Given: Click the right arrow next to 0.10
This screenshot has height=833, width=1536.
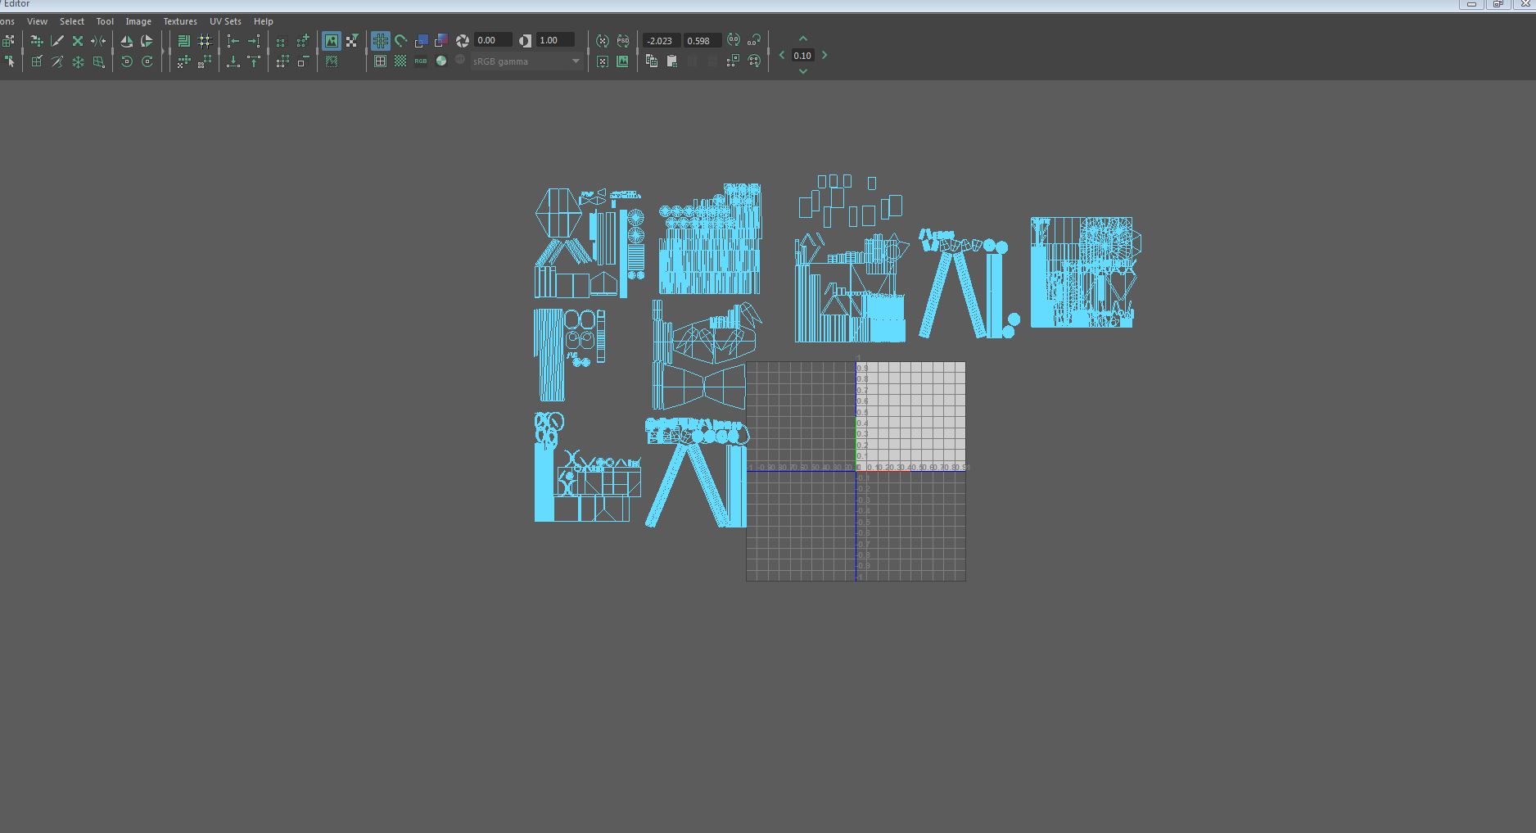Looking at the screenshot, I should point(824,56).
